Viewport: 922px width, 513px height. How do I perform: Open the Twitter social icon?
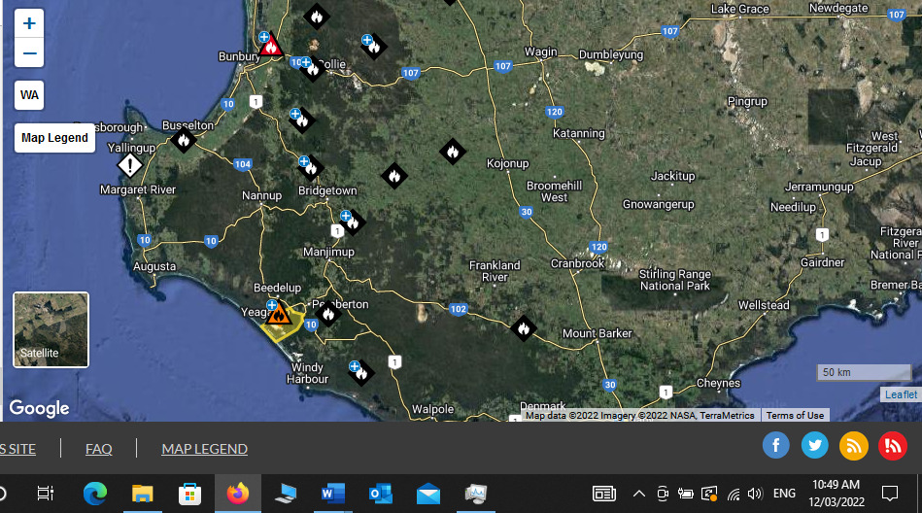point(814,445)
